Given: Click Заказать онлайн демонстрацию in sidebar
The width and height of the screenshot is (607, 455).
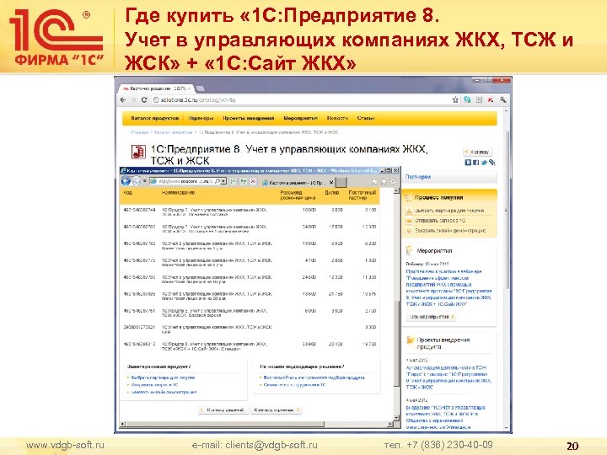Looking at the screenshot, I should click(450, 231).
